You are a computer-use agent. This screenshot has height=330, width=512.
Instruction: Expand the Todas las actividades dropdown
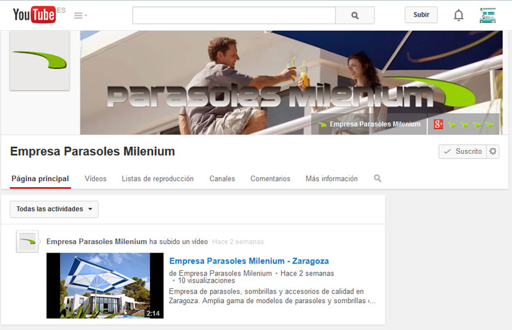pos(54,209)
